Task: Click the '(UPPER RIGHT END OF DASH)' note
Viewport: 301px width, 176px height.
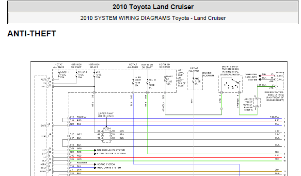Action: (106, 114)
